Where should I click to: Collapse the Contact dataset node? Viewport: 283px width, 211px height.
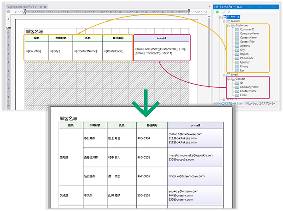pos(228,79)
